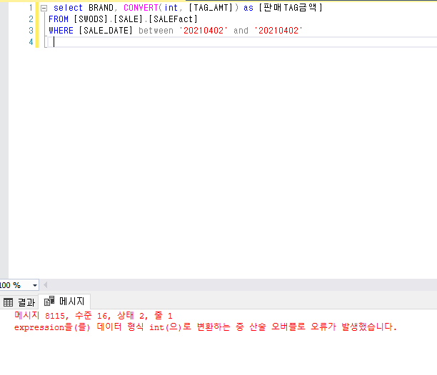Click the BRAND column name
The image size is (437, 375).
[101, 8]
